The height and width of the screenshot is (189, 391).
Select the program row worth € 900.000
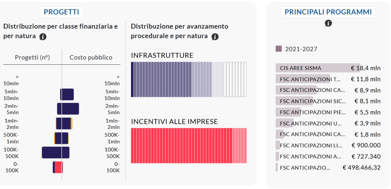point(328,145)
